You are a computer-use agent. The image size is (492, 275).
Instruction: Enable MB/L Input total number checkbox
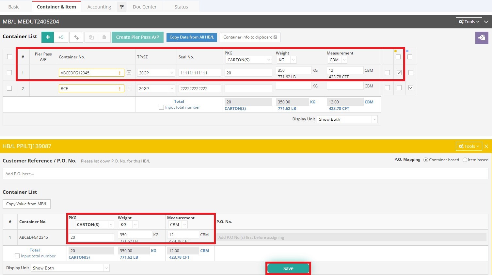click(161, 107)
